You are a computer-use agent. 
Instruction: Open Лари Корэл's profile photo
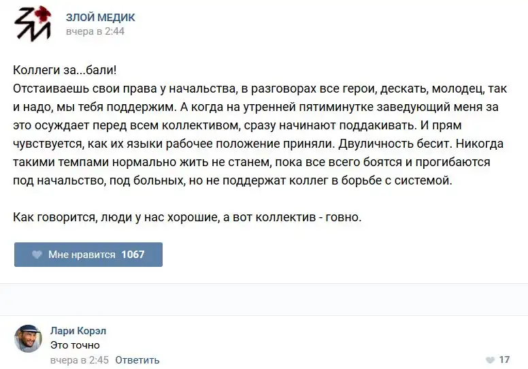point(28,338)
